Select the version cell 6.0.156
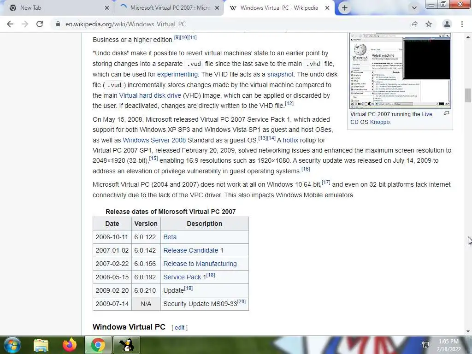Viewport: 472px width, 354px height. tap(146, 264)
